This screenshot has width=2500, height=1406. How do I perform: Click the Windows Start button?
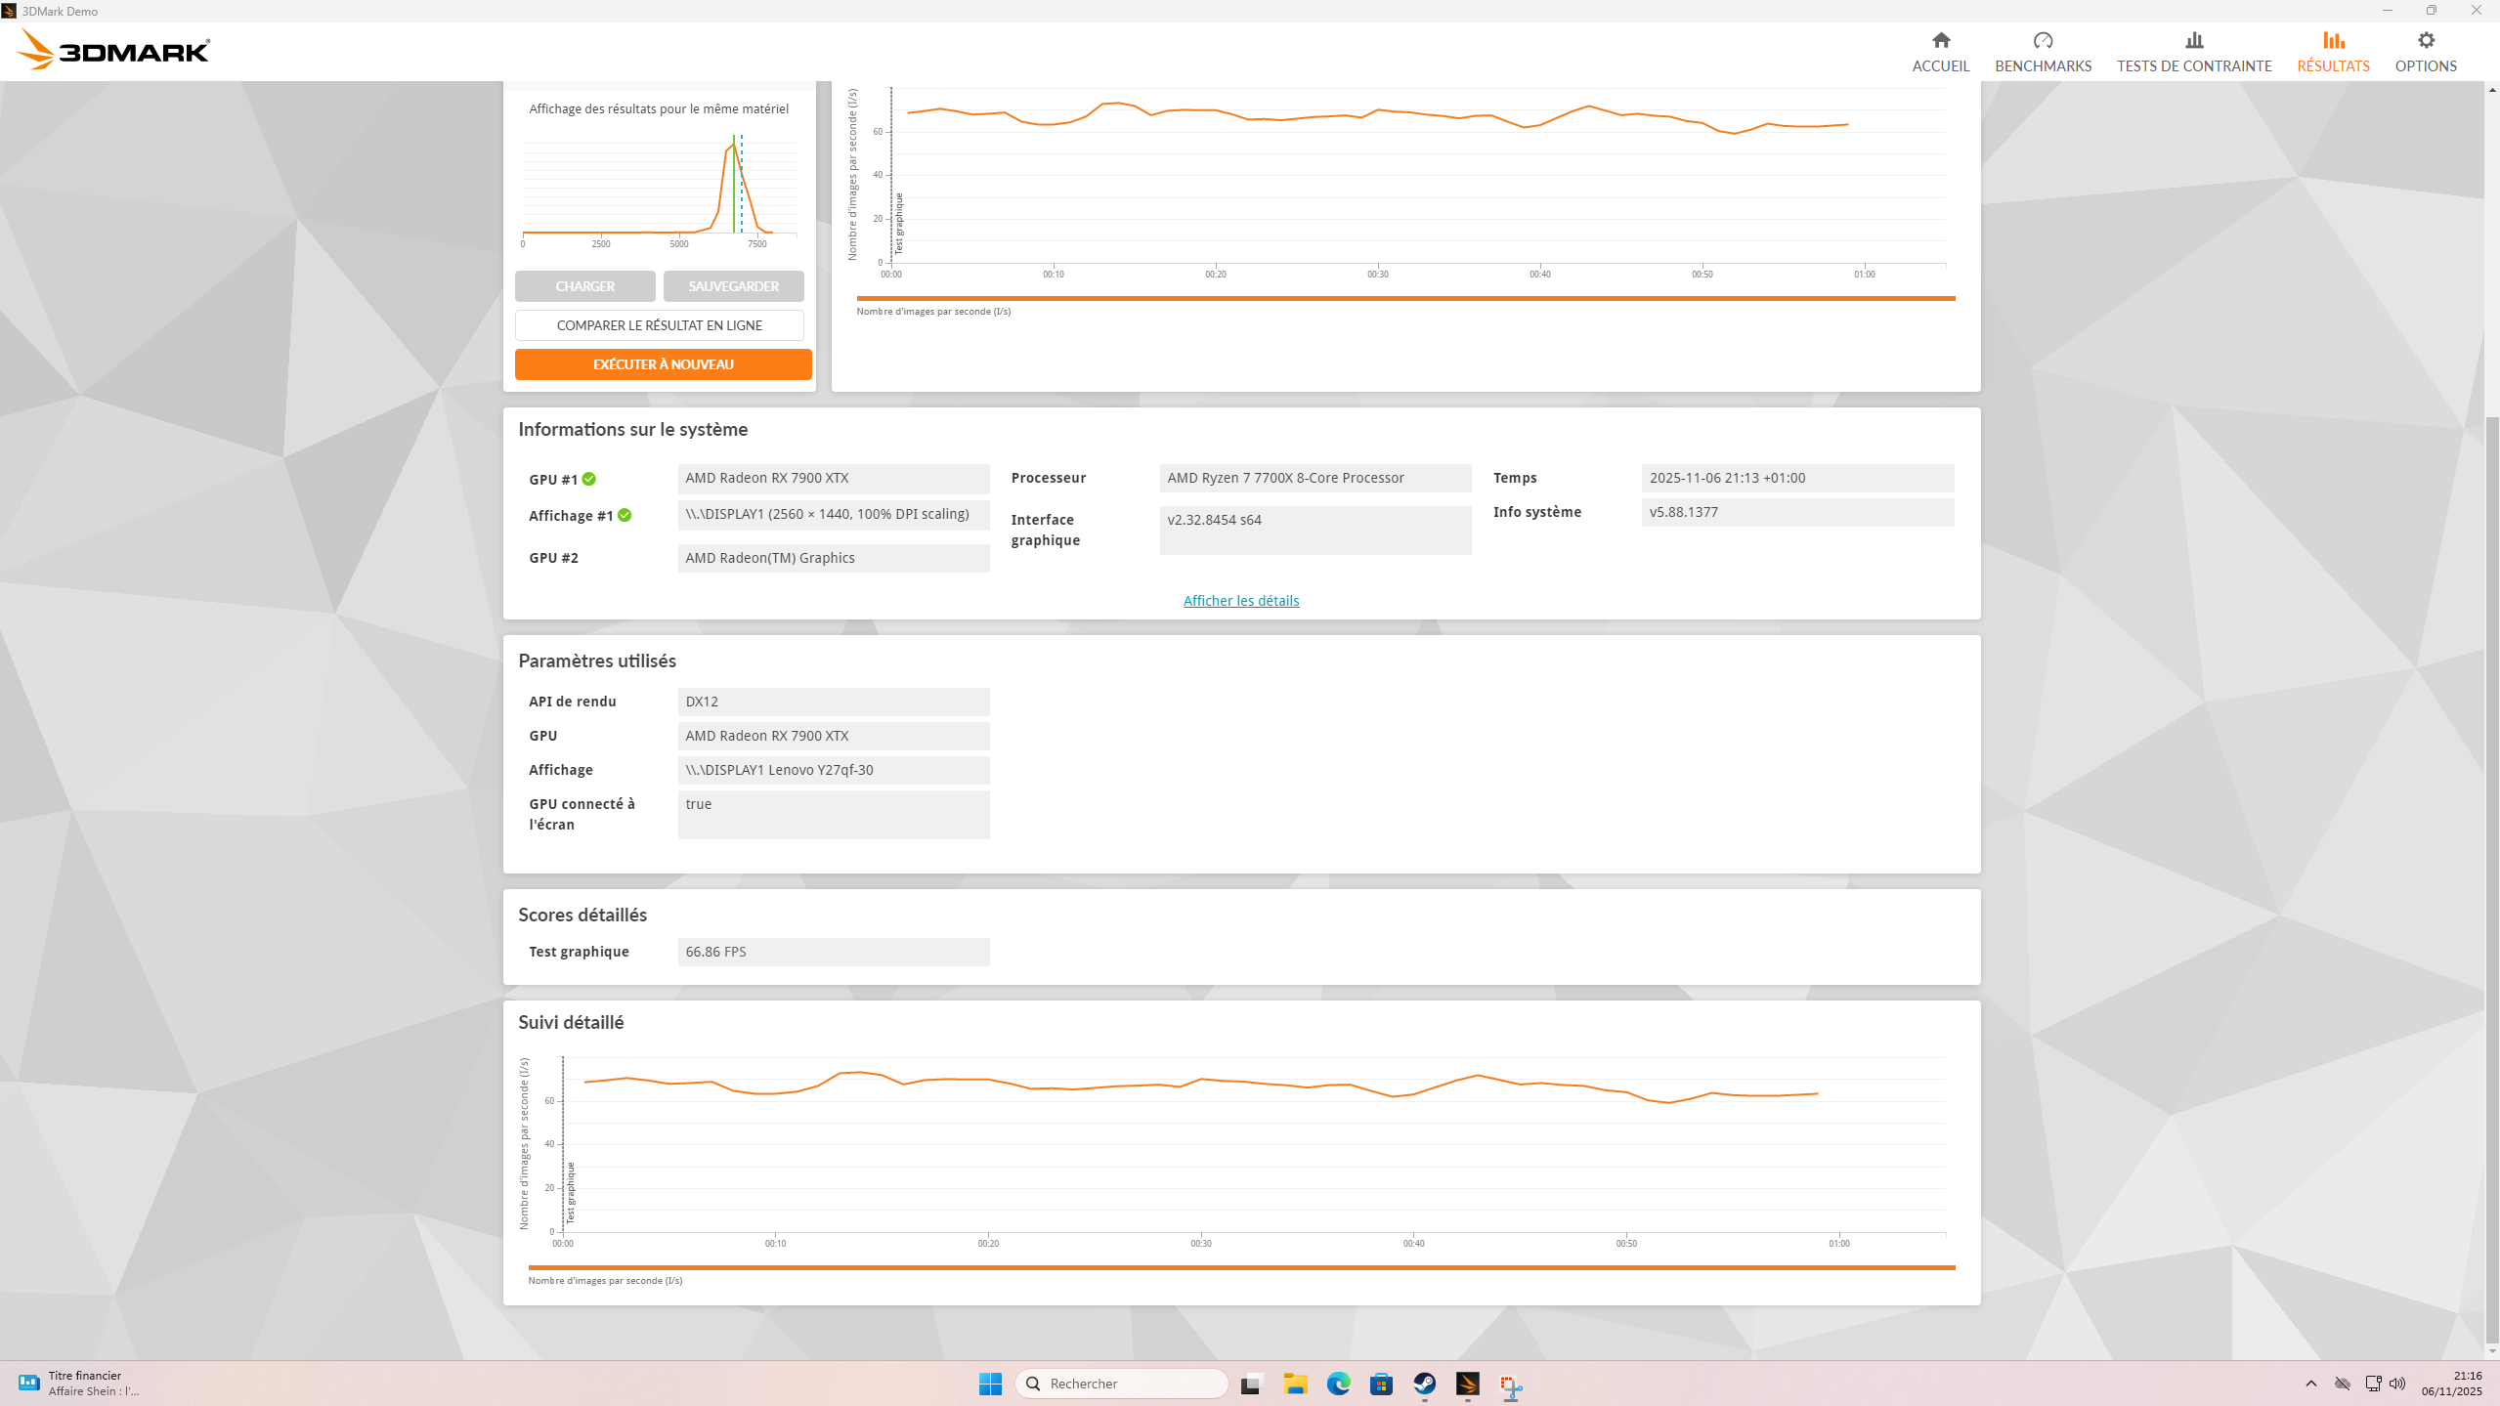pyautogui.click(x=990, y=1384)
